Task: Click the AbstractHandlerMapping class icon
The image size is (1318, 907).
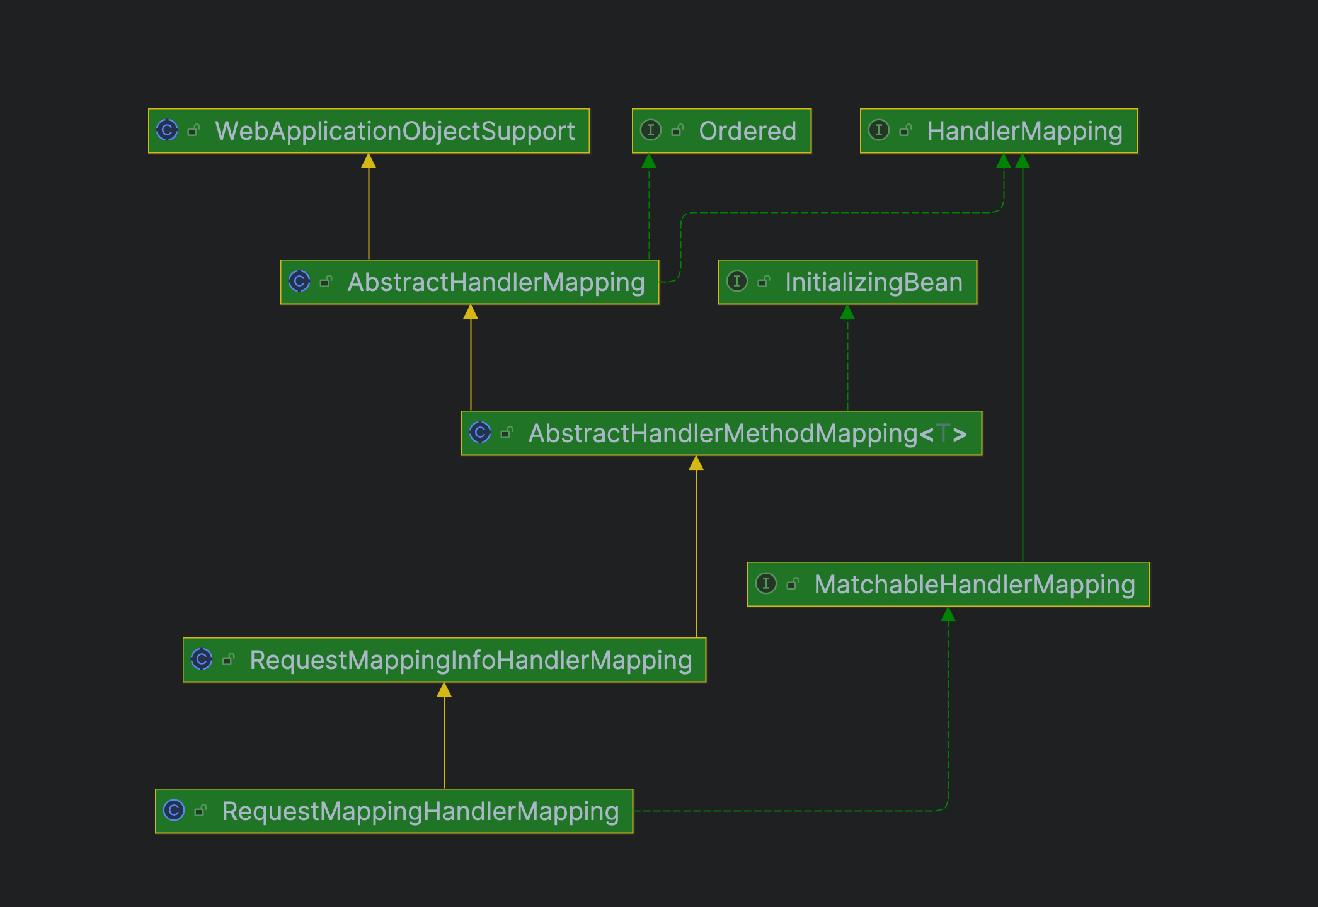Action: point(299,281)
